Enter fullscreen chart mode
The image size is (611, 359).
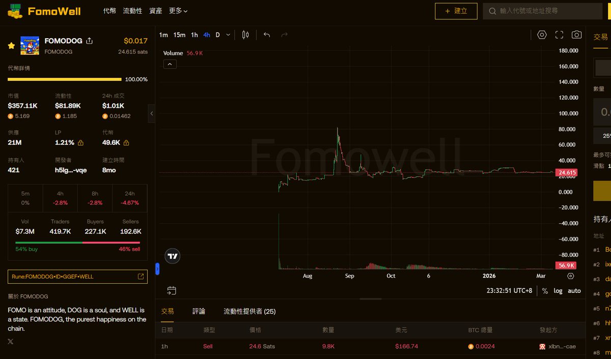pos(559,35)
